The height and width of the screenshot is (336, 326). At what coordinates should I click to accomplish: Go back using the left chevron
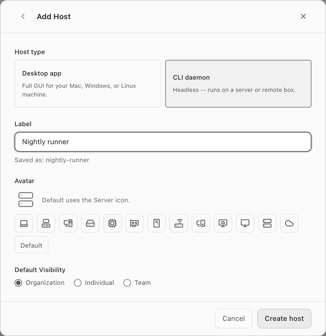(x=23, y=17)
